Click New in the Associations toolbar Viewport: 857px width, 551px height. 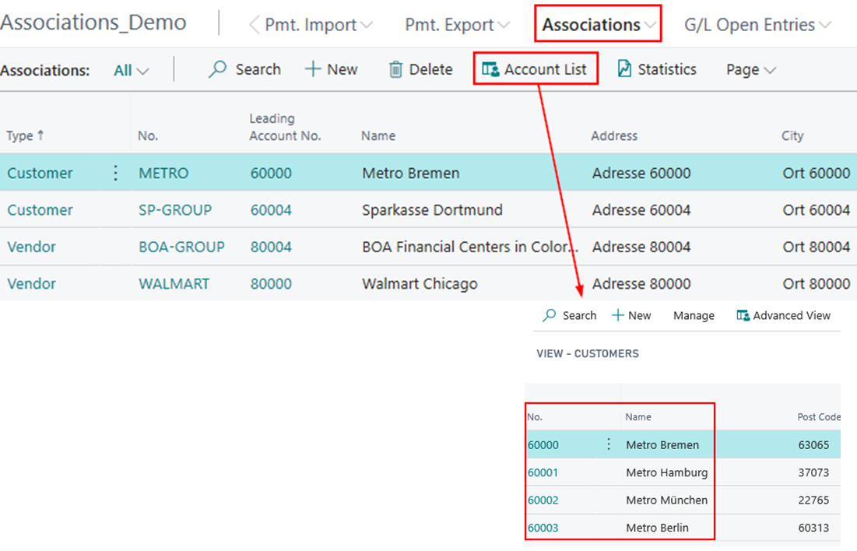pyautogui.click(x=332, y=69)
